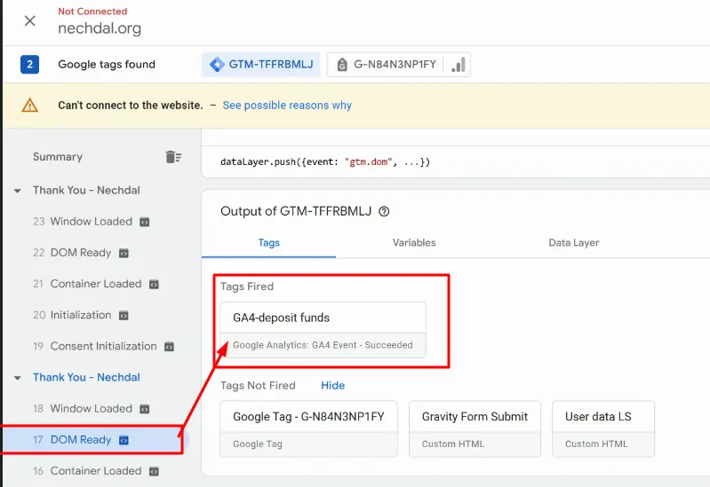Viewport: 710px width, 487px height.
Task: Click the nechdal.org domain title
Action: pos(100,28)
